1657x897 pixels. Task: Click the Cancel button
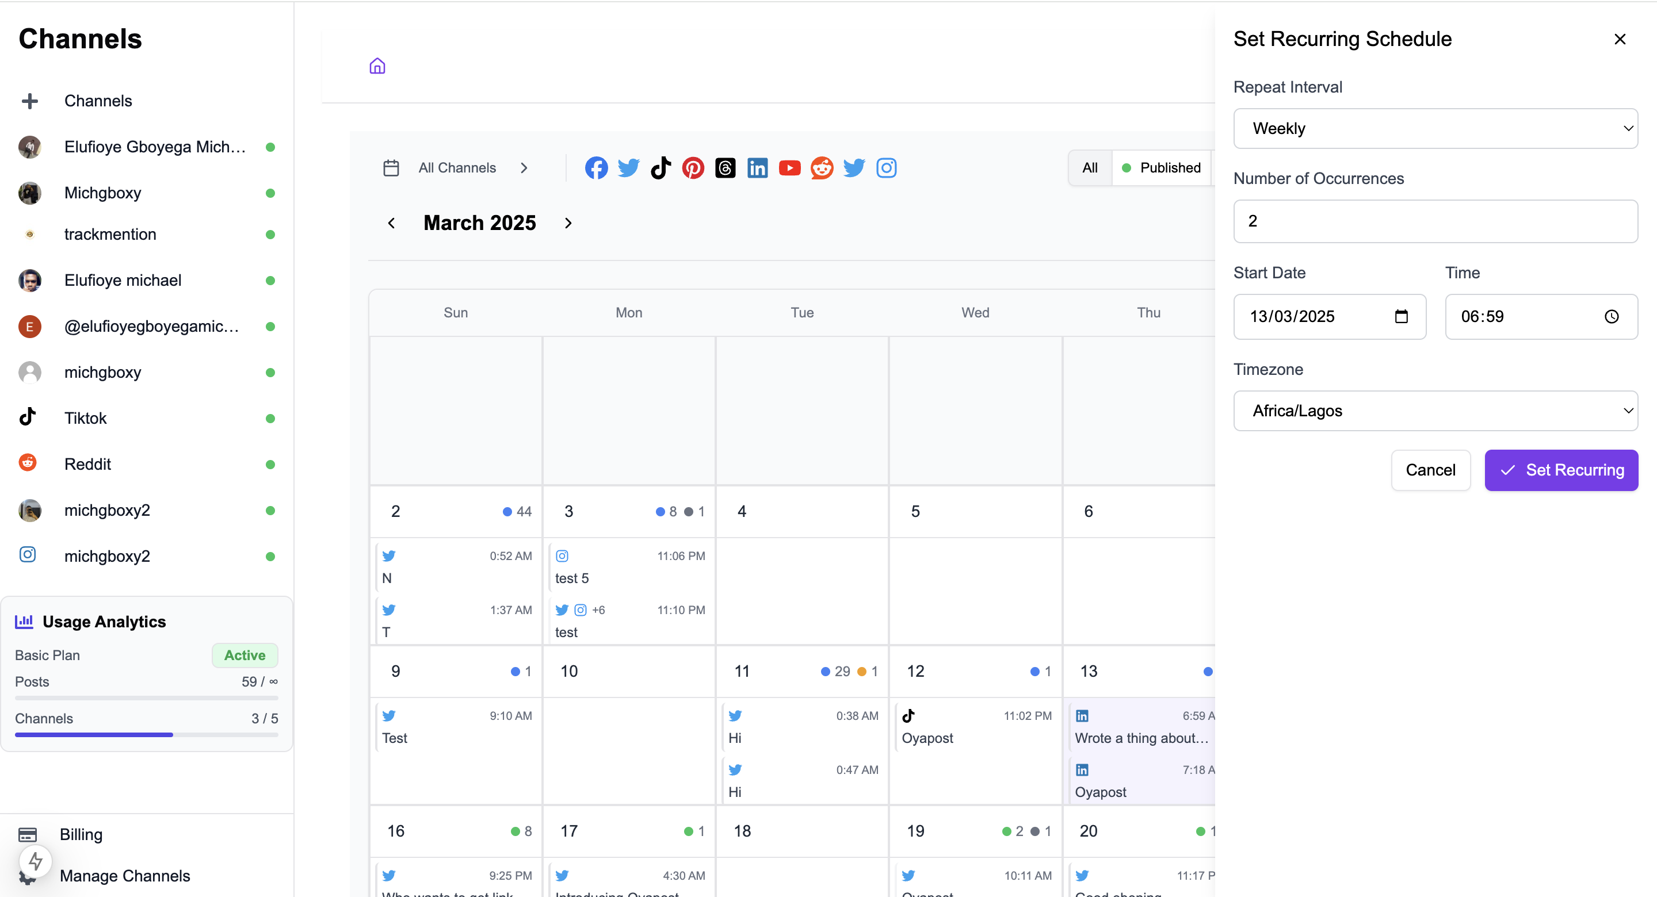pos(1430,470)
